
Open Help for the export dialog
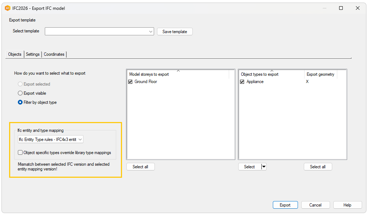[347, 205]
